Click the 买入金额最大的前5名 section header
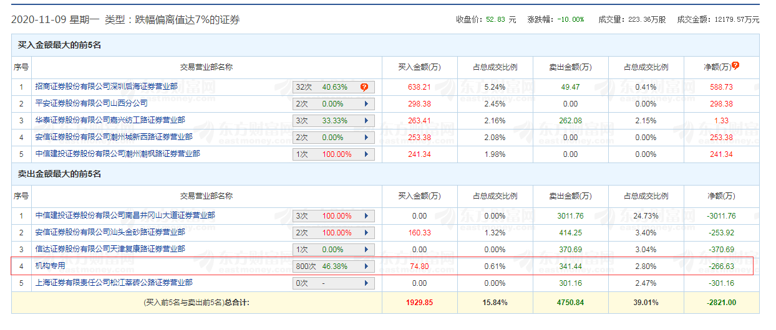The height and width of the screenshot is (330, 776). (59, 45)
